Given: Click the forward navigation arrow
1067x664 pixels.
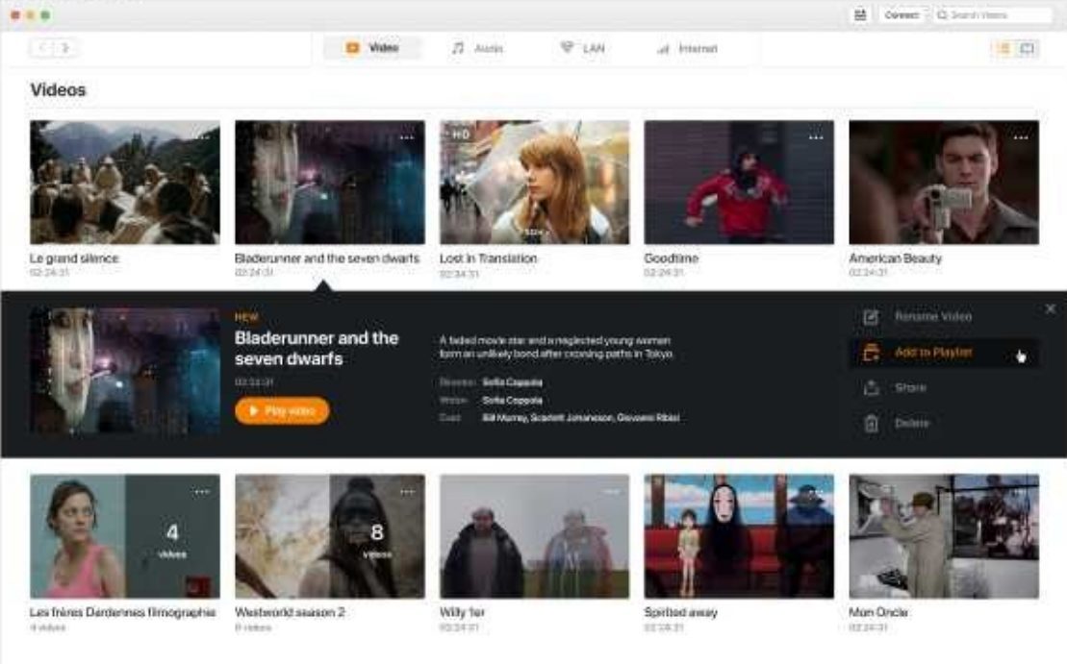Looking at the screenshot, I should 65,48.
